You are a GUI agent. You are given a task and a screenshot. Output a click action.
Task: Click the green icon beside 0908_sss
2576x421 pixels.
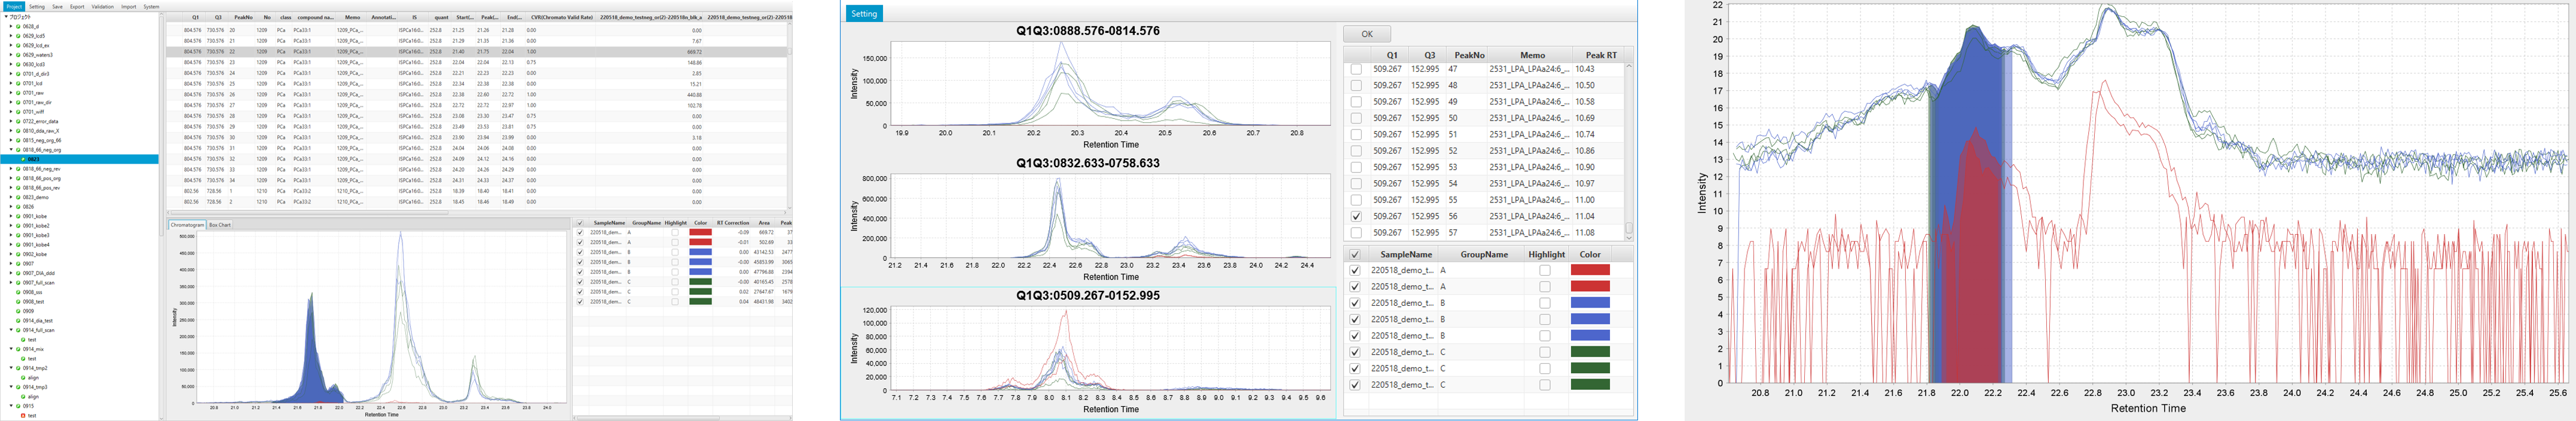tap(18, 292)
